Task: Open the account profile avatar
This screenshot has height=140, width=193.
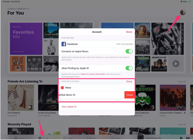Action: [x=183, y=12]
